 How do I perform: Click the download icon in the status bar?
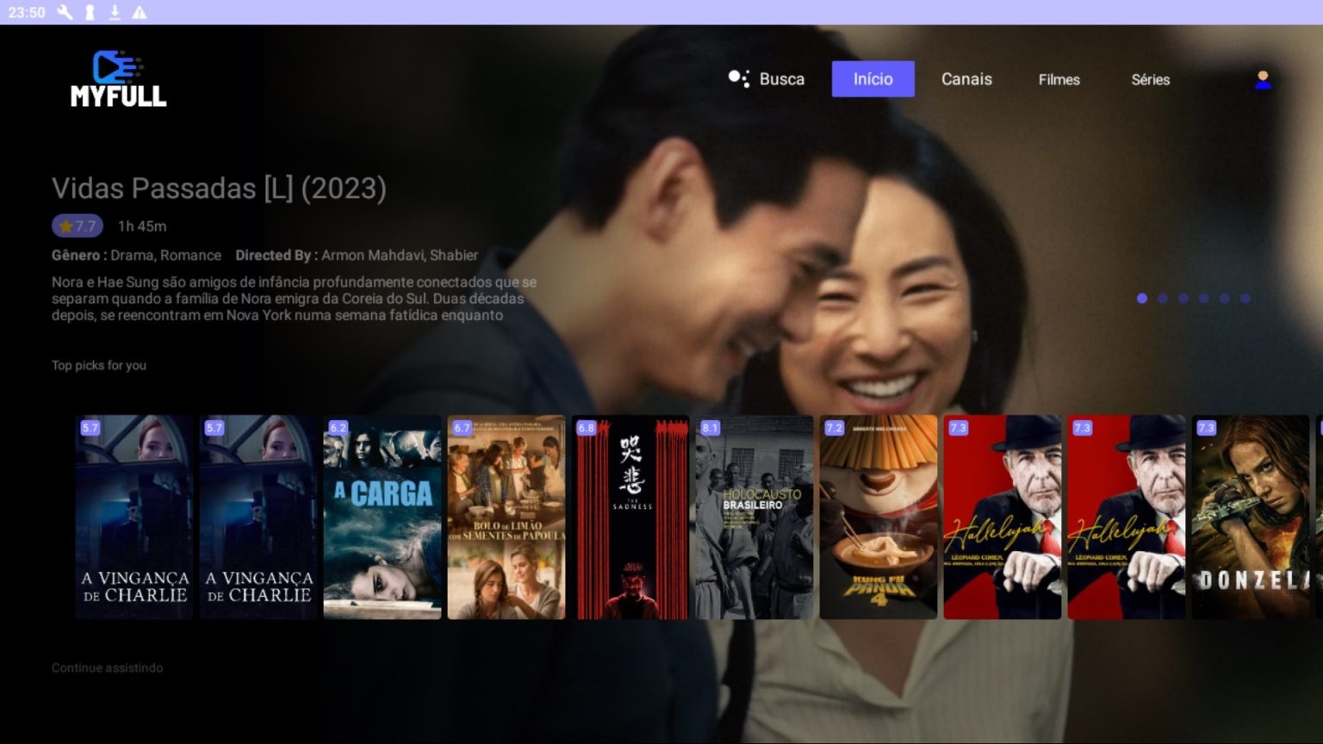click(113, 13)
